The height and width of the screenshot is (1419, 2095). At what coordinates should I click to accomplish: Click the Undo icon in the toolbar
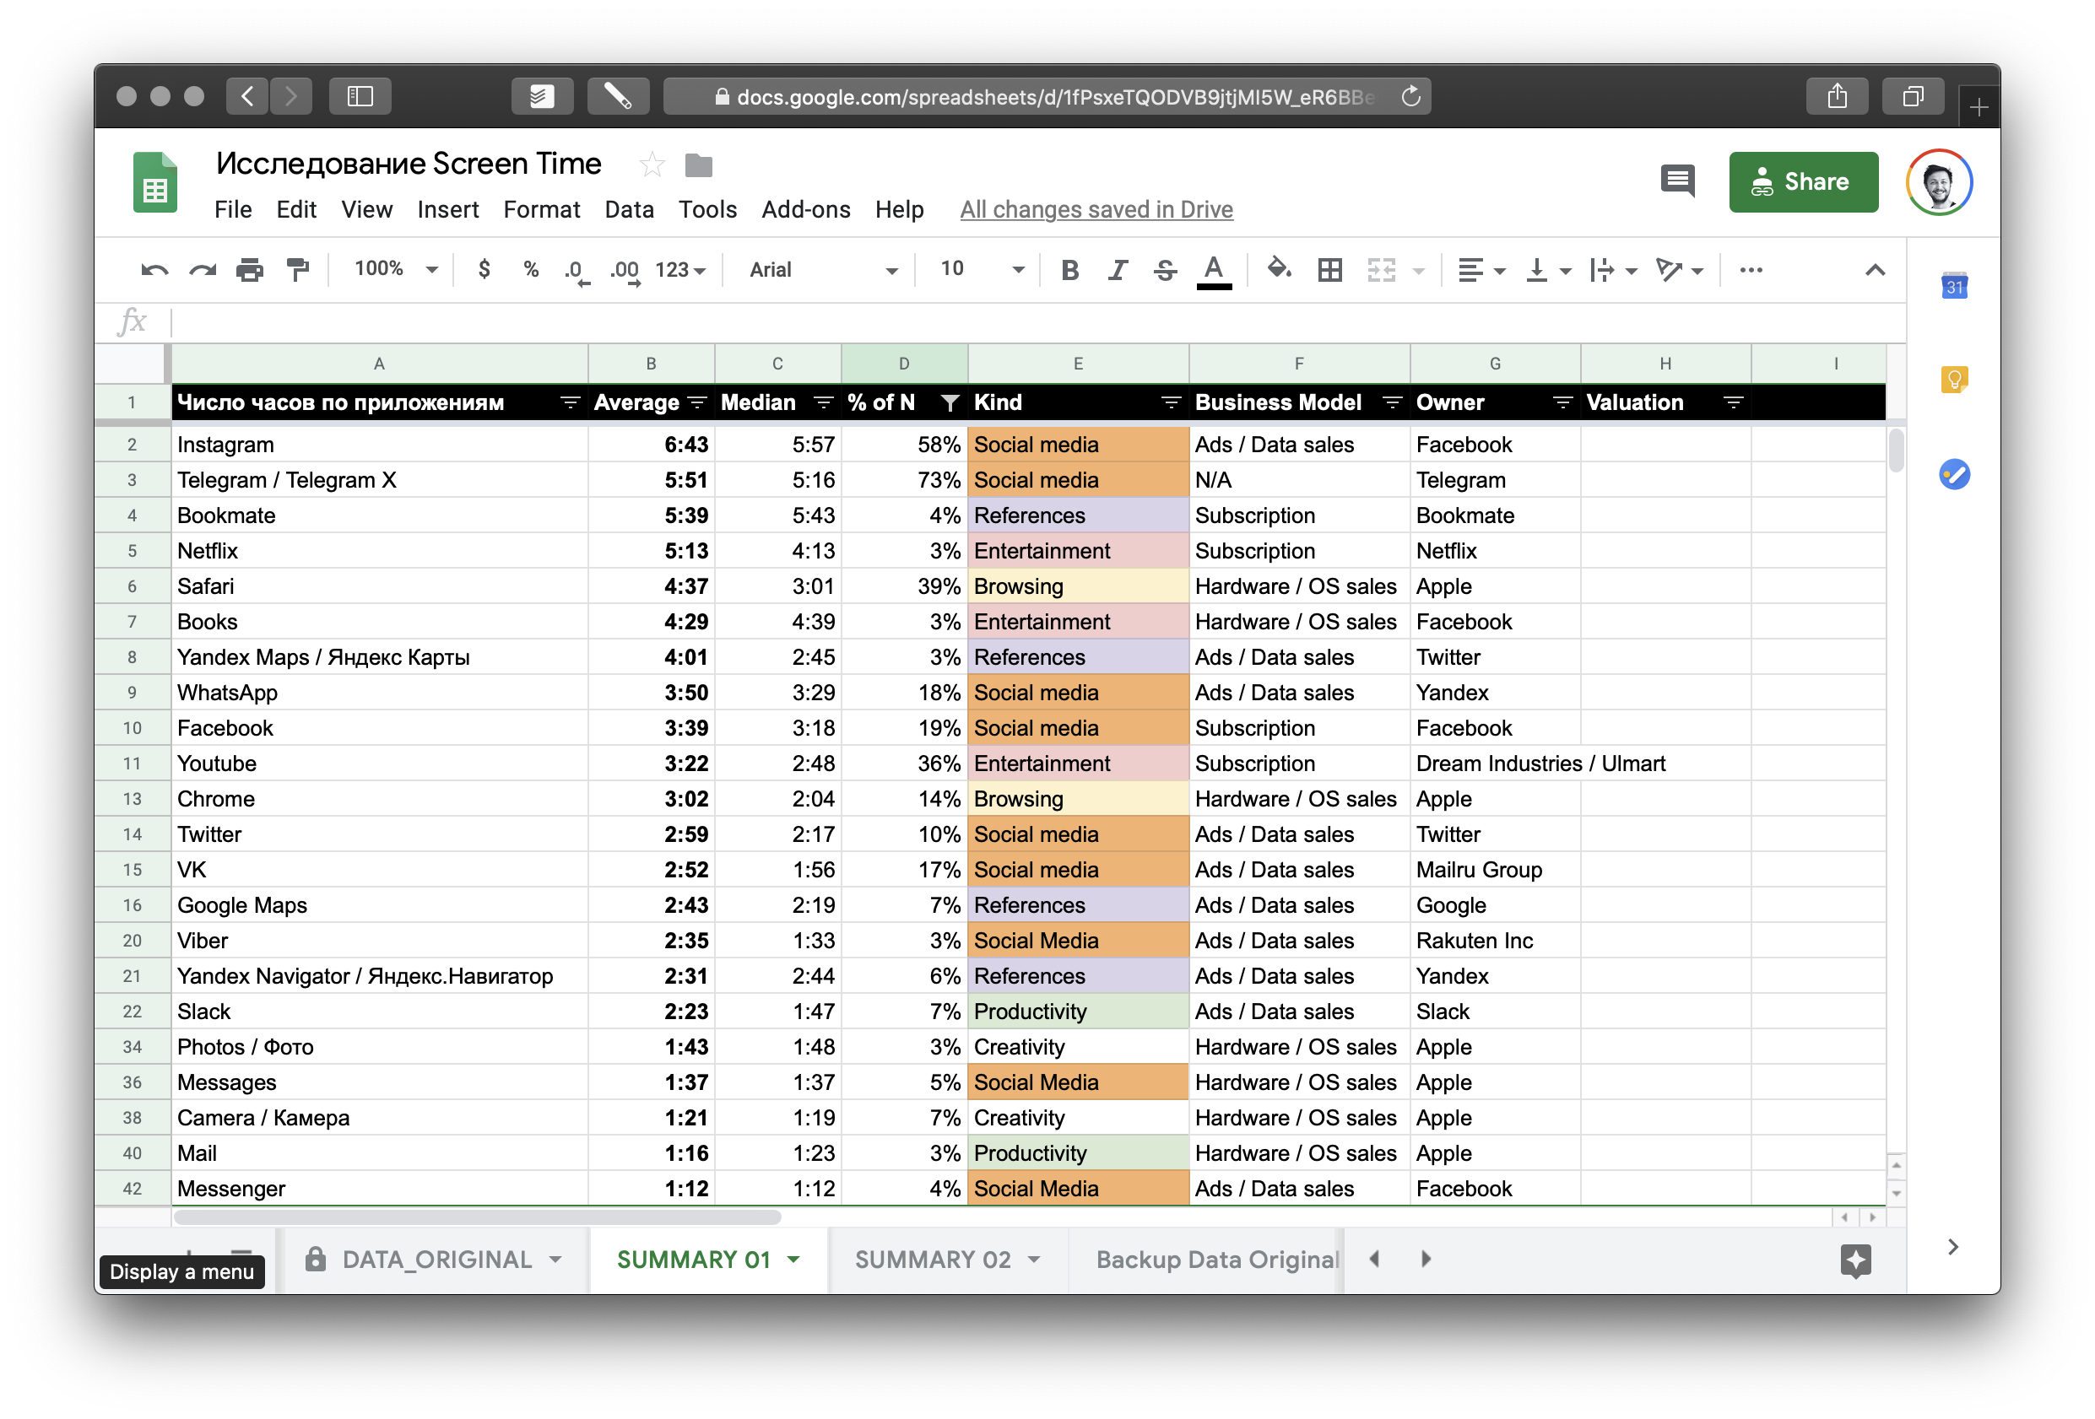[x=154, y=269]
